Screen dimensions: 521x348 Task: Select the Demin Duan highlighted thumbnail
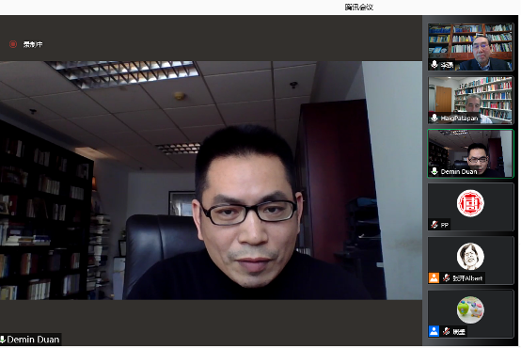[x=470, y=153]
